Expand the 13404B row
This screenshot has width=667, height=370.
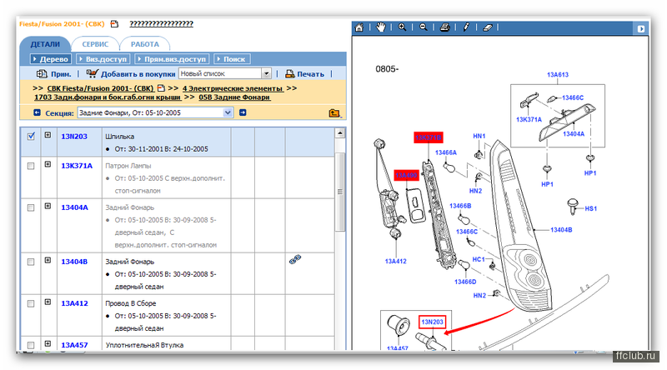[48, 260]
